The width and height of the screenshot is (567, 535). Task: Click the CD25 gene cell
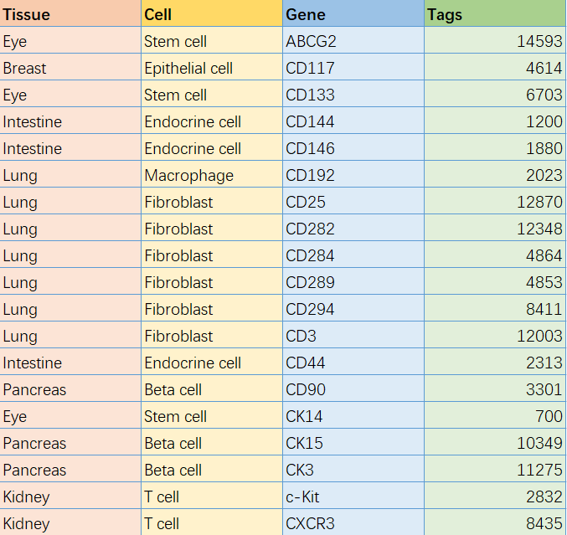[353, 201]
